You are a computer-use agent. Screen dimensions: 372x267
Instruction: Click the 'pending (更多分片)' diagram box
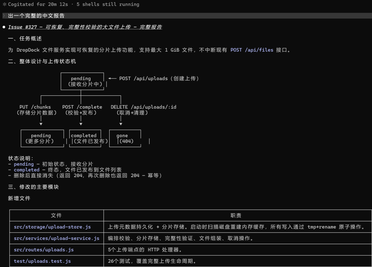click(x=42, y=138)
